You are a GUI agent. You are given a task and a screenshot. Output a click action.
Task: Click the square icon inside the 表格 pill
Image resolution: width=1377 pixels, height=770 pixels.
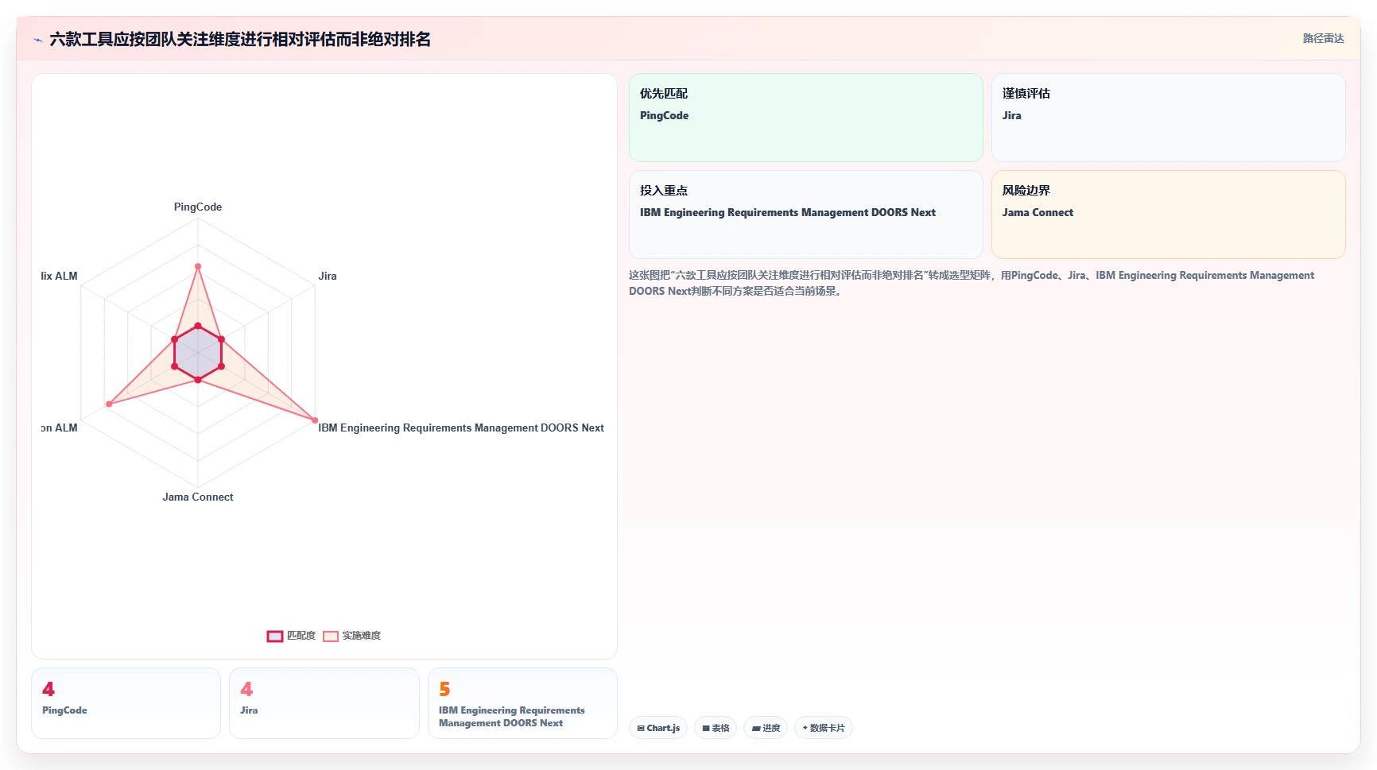tap(706, 728)
